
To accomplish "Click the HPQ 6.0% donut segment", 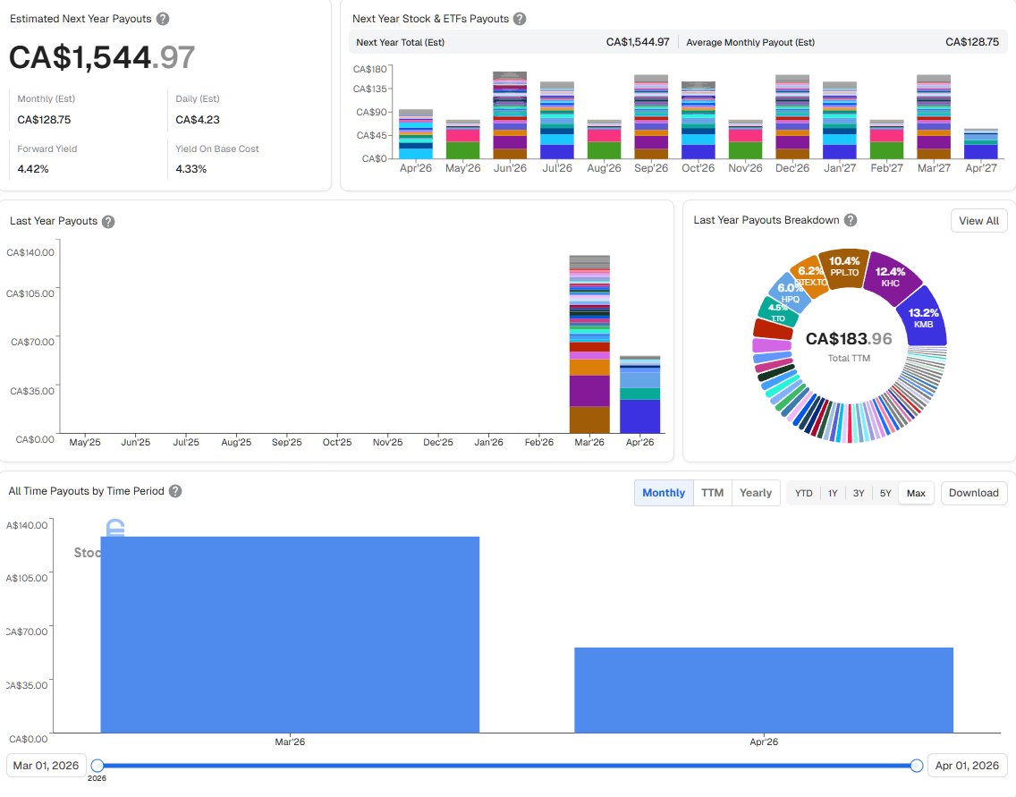I will pos(789,293).
